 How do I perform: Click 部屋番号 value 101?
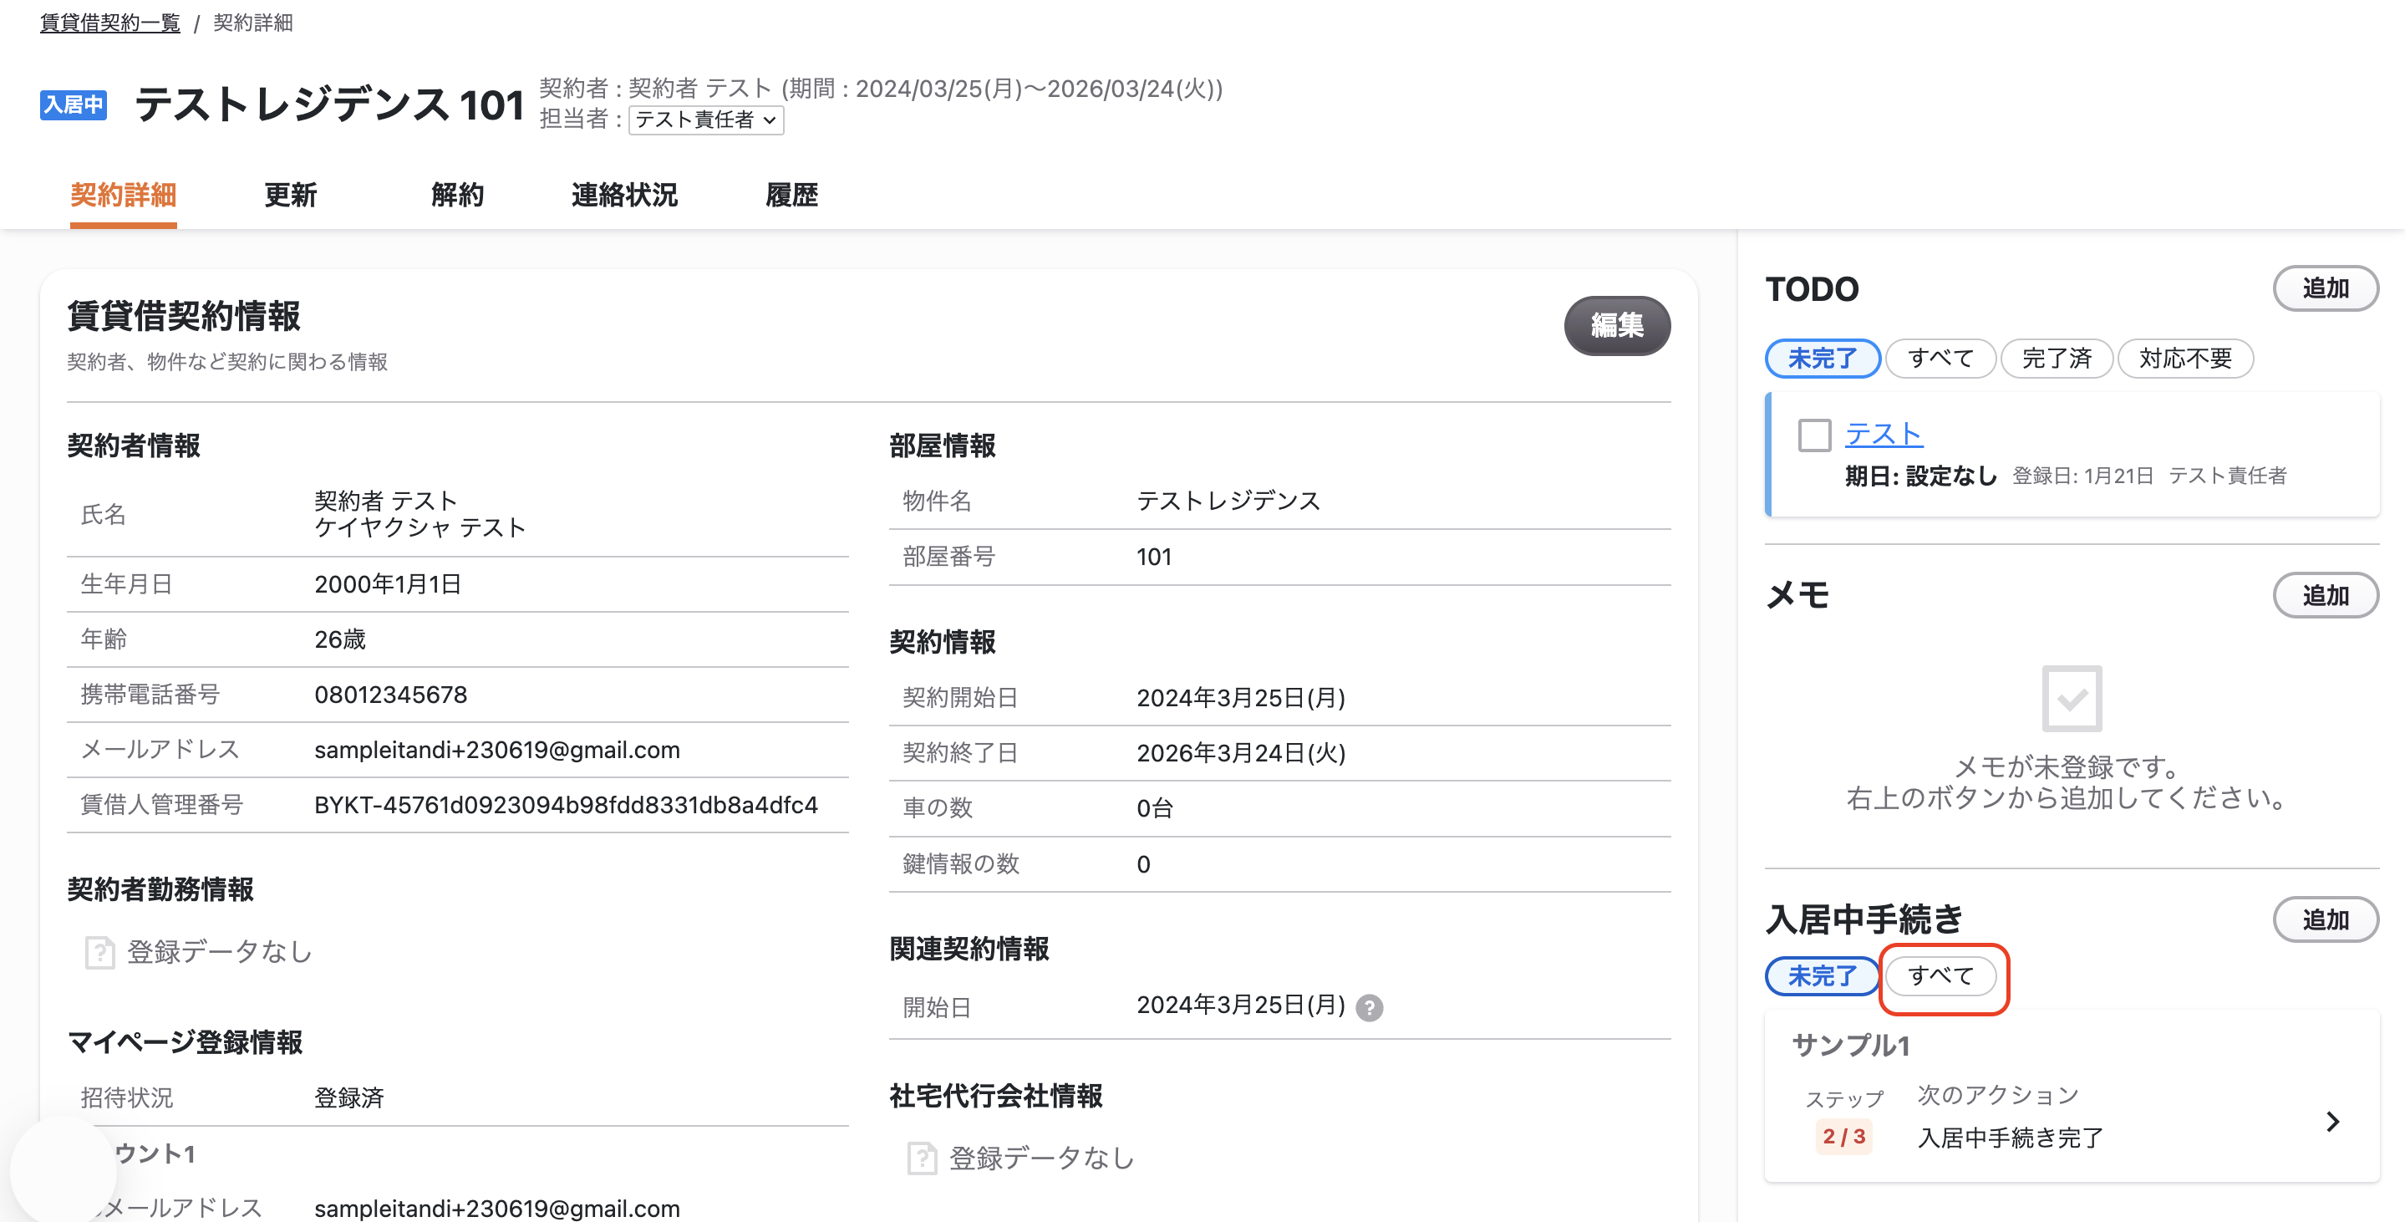coord(1153,558)
